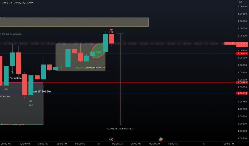Open the USD currency selector on price axis
The width and height of the screenshot is (249, 146).
240,2
